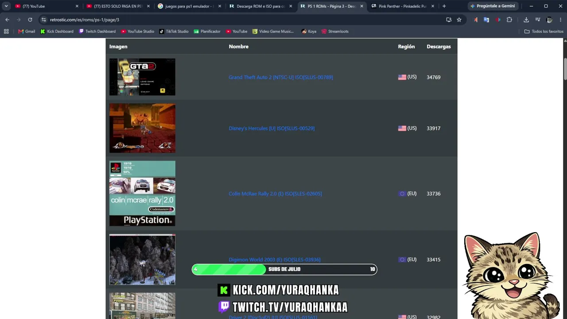Open the Koya bookmark
Image resolution: width=567 pixels, height=319 pixels.
tap(309, 31)
